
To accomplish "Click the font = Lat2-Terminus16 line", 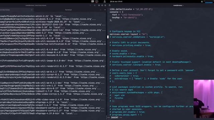I will click(x=127, y=15).
